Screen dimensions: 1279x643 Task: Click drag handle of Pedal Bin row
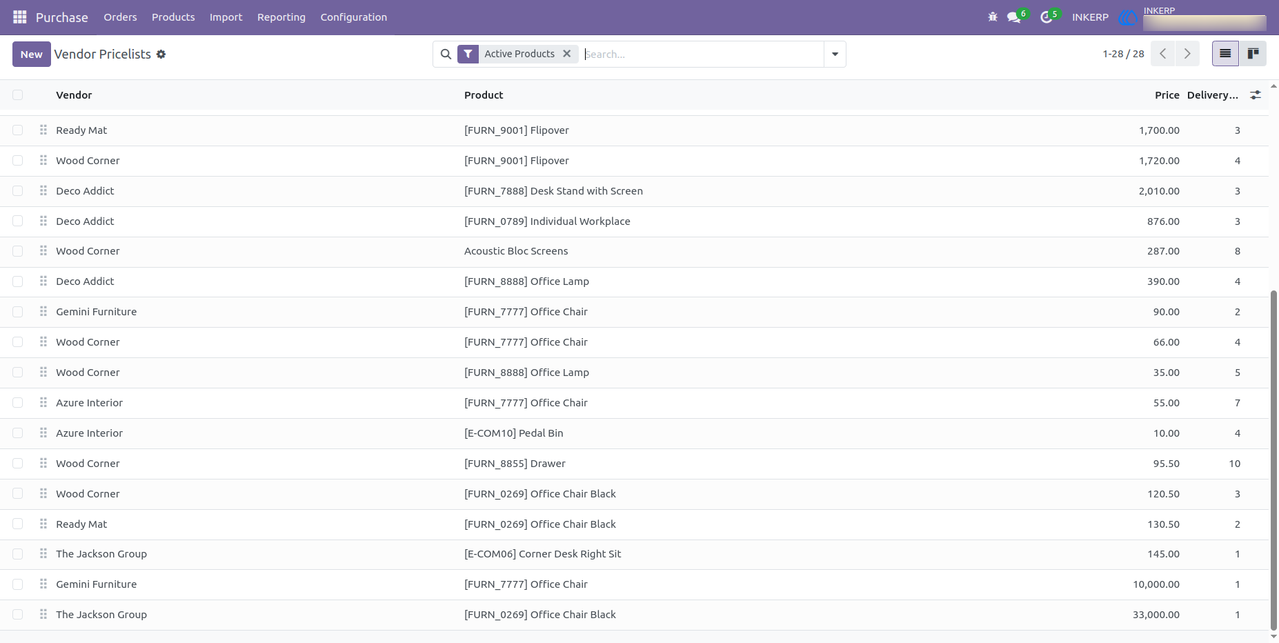(43, 433)
